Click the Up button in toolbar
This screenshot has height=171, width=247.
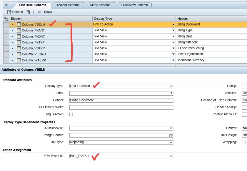(x=39, y=12)
